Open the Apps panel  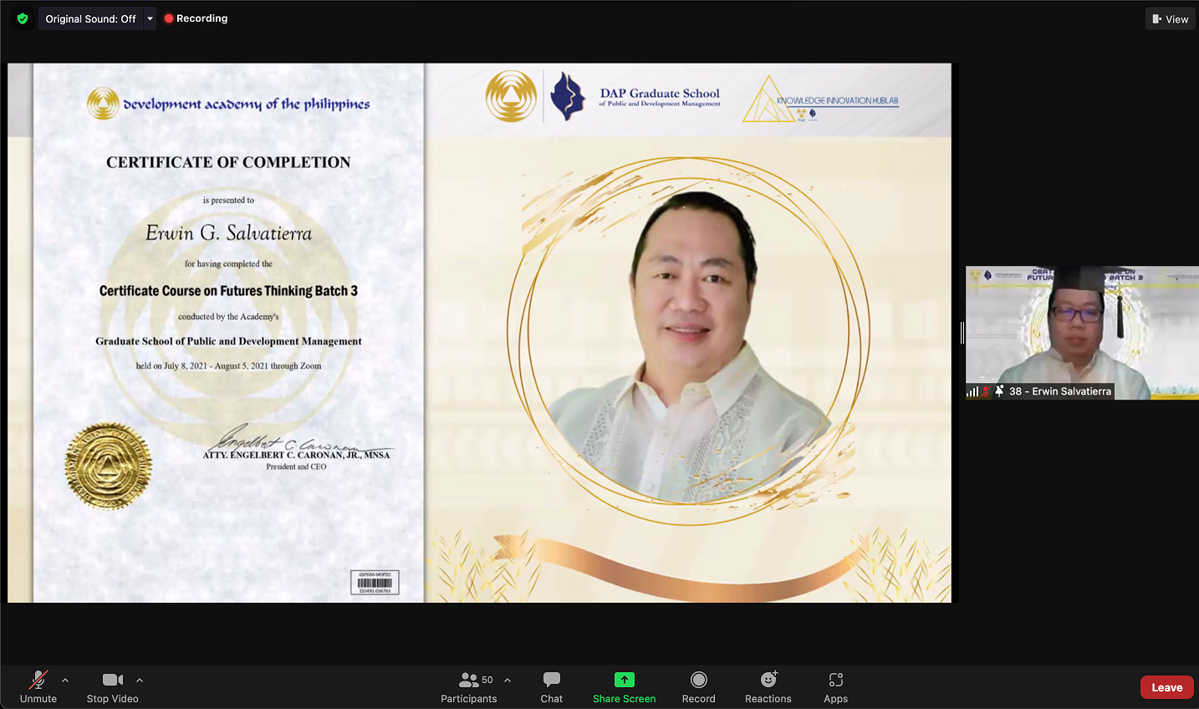836,687
